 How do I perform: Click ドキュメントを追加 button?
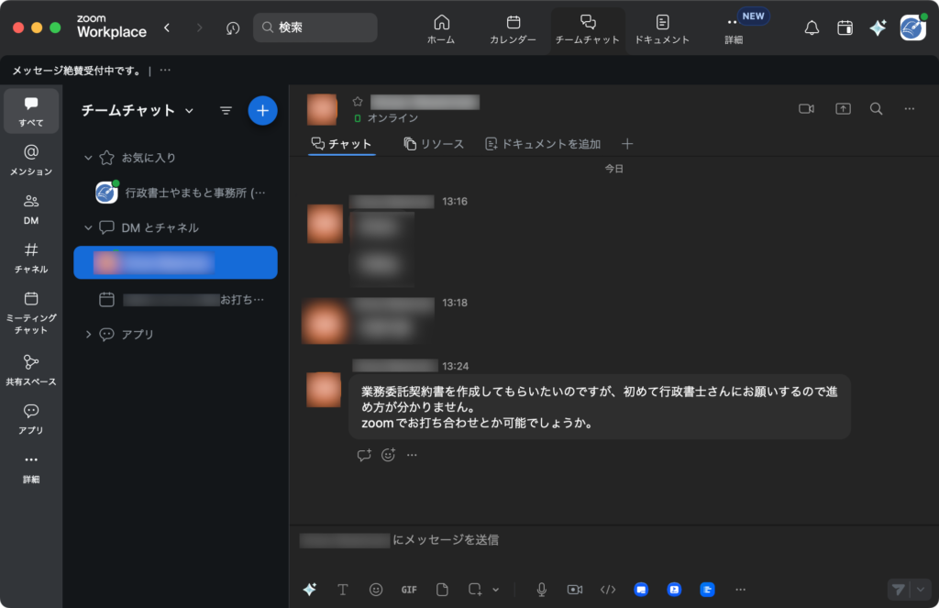tap(543, 144)
